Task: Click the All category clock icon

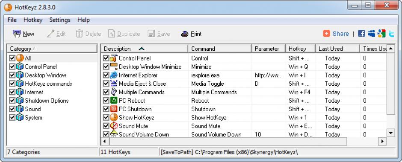Action: pos(20,58)
